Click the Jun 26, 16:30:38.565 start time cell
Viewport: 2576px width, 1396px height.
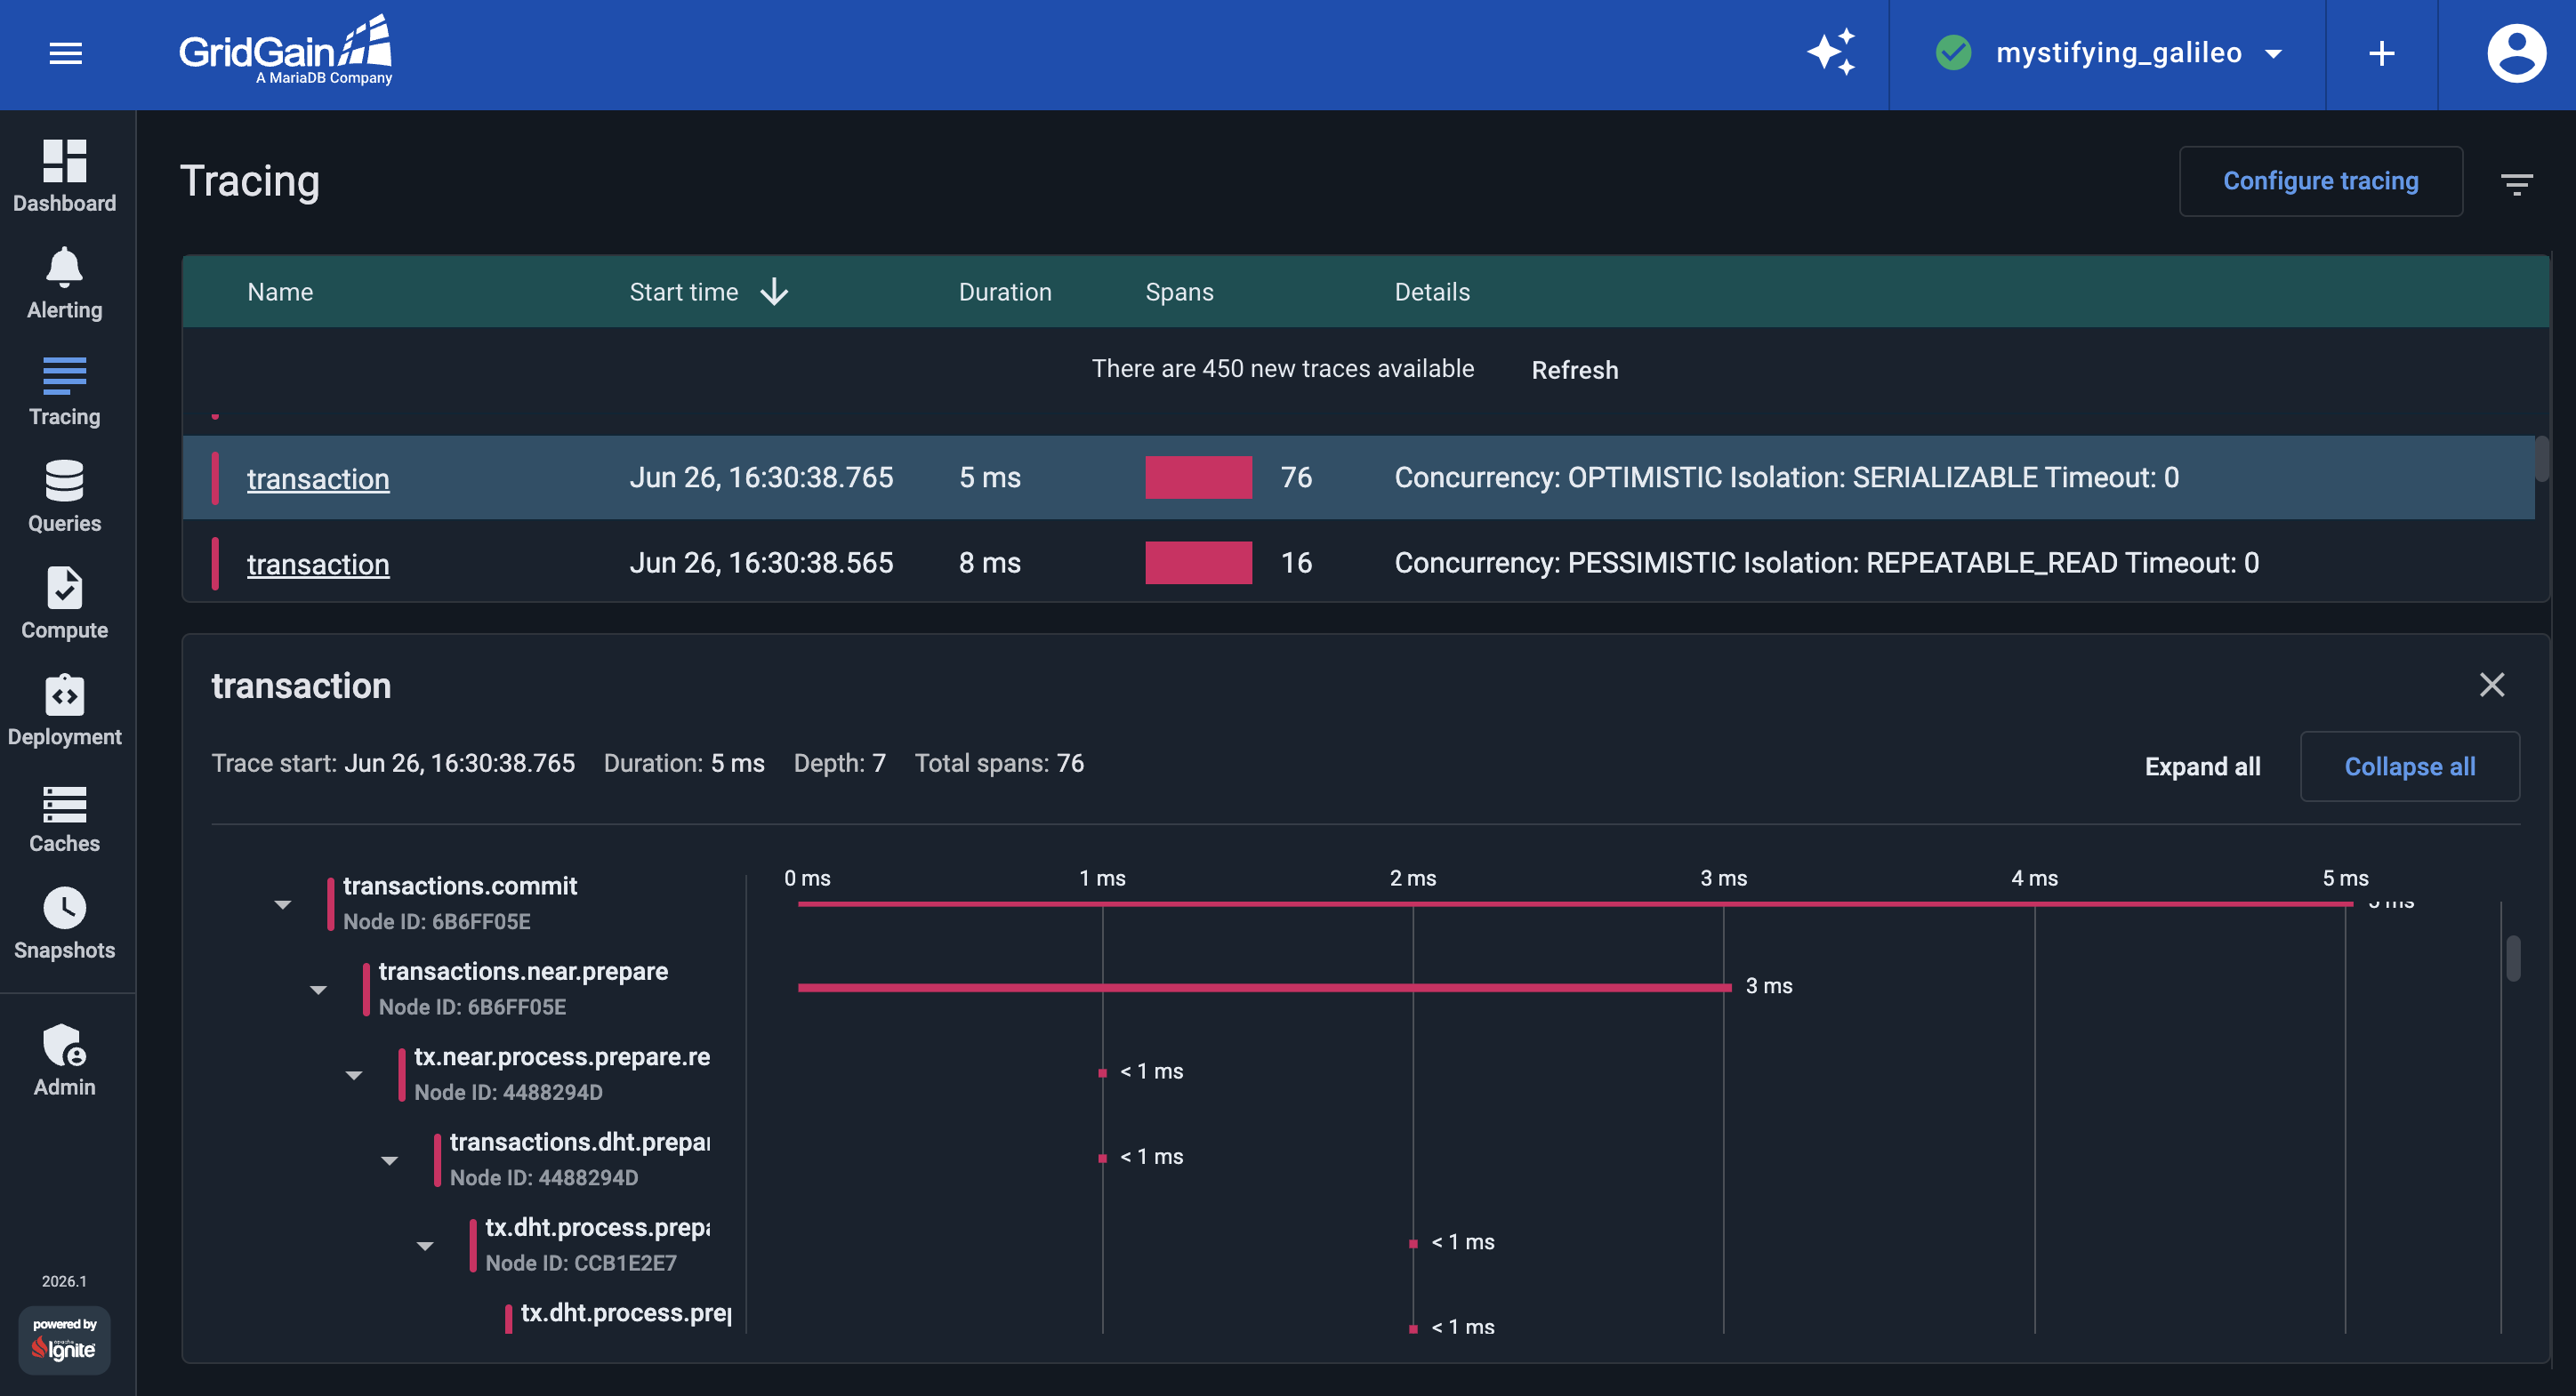(x=761, y=563)
